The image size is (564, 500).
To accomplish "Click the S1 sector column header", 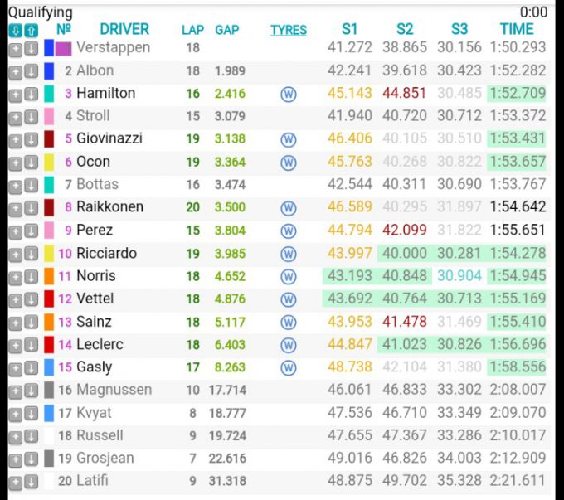I will click(x=350, y=30).
